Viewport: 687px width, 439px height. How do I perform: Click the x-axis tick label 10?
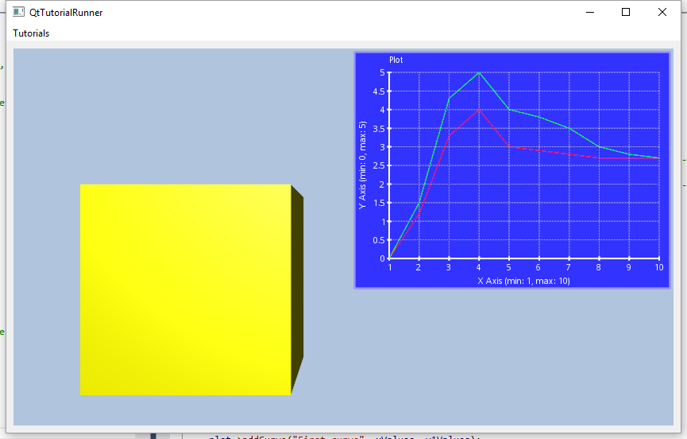pos(658,268)
